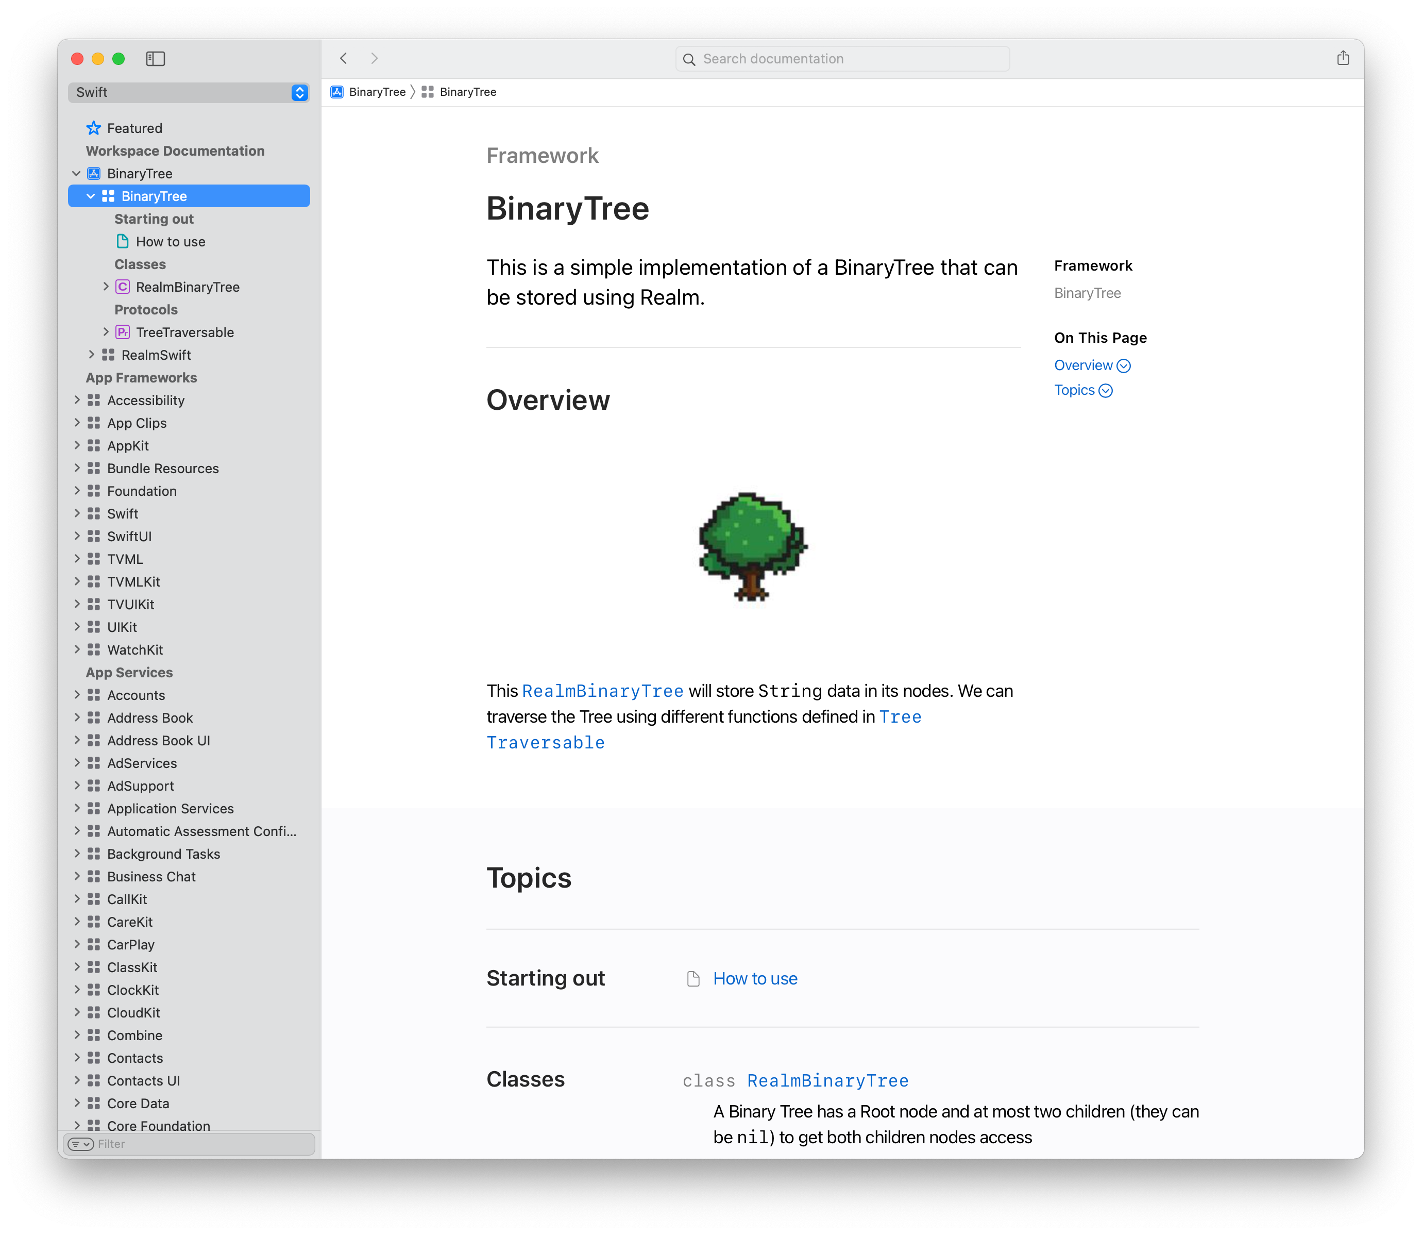Click the How to use article icon in sidebar
The image size is (1422, 1235).
[x=123, y=241]
